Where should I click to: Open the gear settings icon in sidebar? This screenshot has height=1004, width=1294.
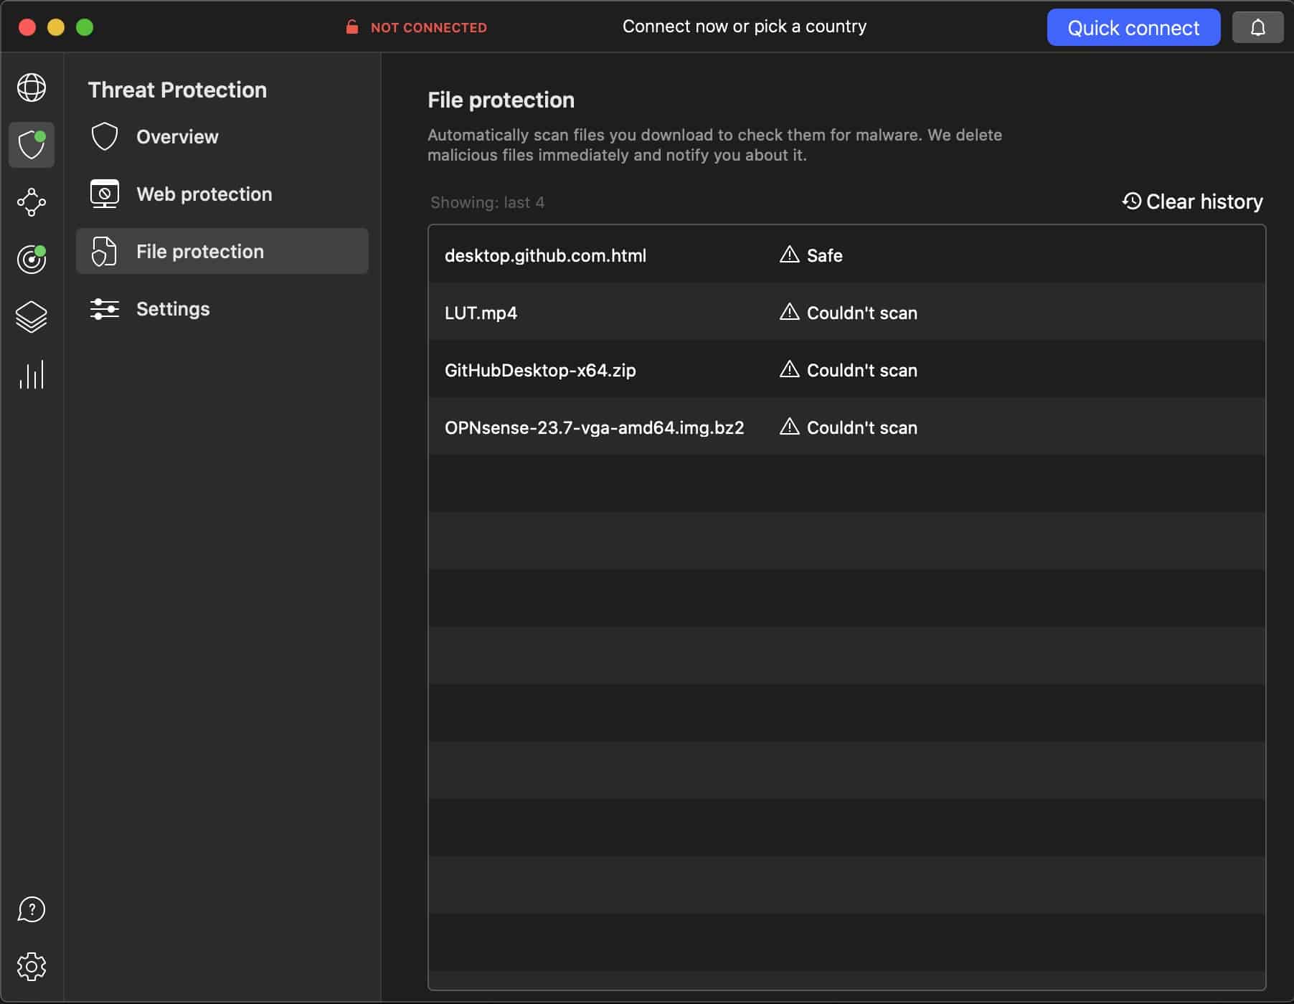click(x=32, y=967)
